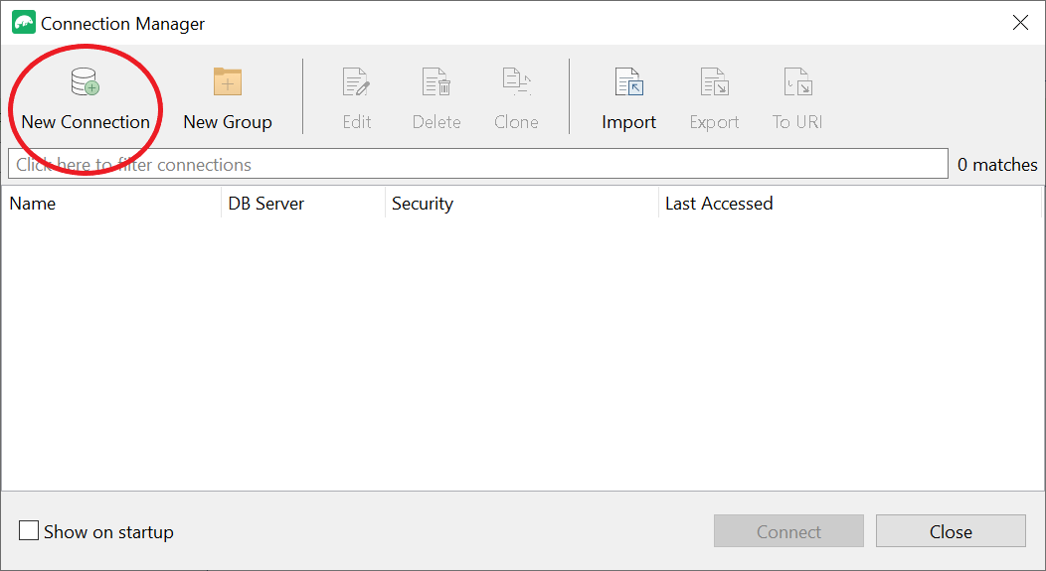Close the Connection Manager window
Screen dimensions: 1046x571
[1020, 23]
